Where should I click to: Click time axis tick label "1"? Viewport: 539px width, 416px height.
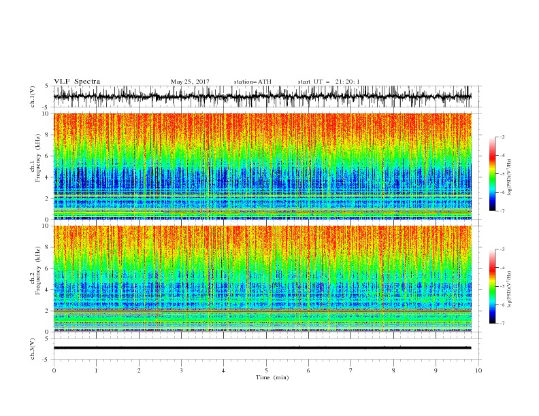coord(96,370)
